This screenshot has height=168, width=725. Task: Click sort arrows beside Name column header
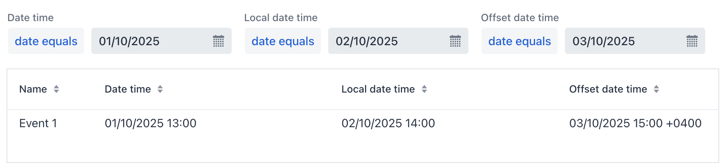[x=56, y=89]
